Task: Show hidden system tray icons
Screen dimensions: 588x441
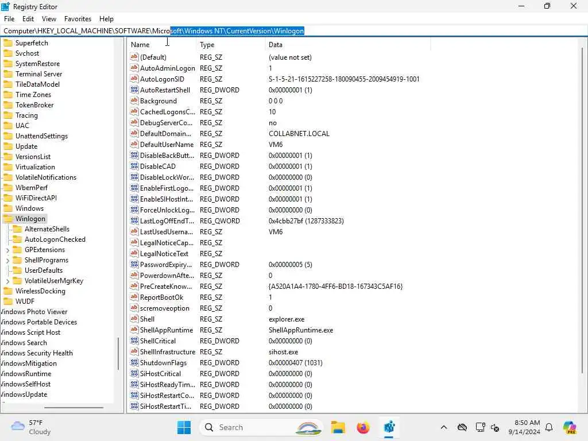Action: (x=444, y=427)
